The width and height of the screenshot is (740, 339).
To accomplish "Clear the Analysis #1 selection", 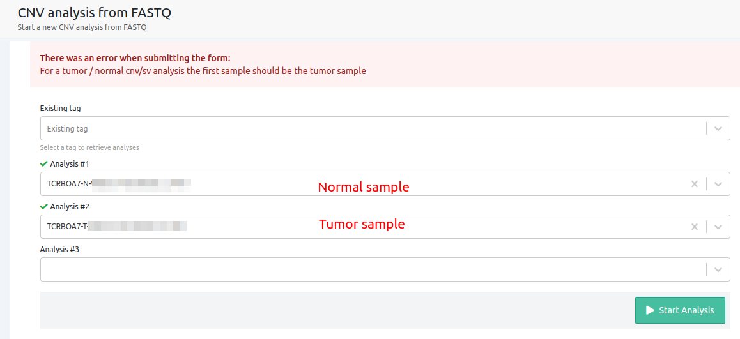I will [695, 184].
